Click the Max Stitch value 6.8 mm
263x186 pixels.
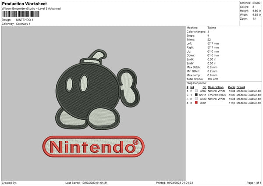[x=212, y=67]
